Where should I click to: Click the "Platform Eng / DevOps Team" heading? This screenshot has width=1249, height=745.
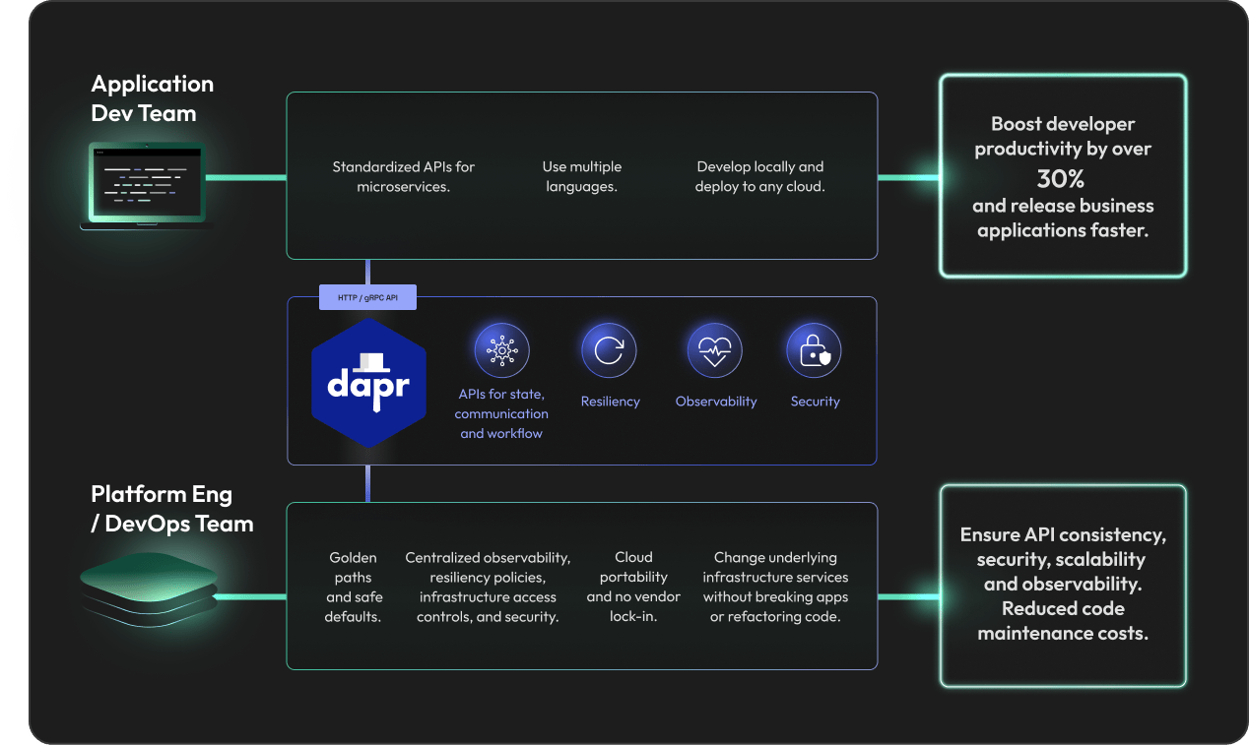pyautogui.click(x=171, y=509)
